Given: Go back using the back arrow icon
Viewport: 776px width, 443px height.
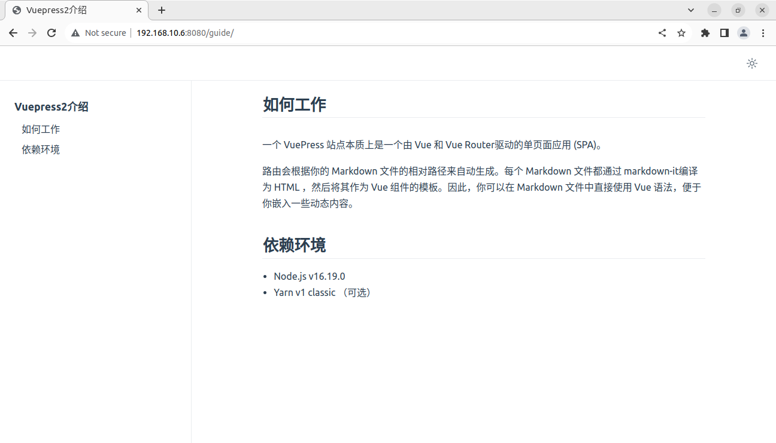Looking at the screenshot, I should tap(13, 33).
